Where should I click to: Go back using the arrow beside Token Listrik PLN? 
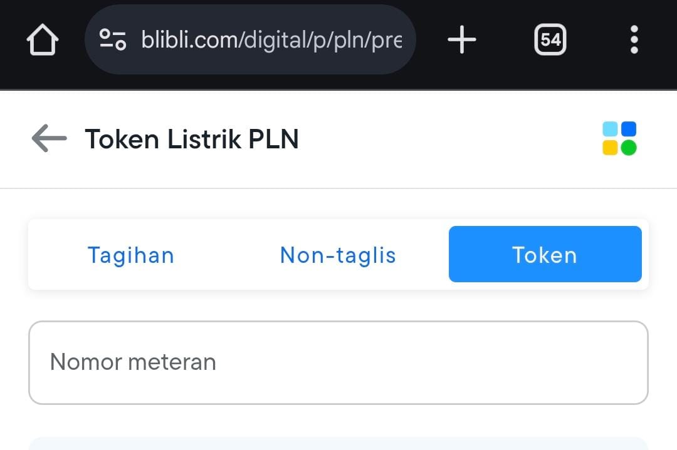pyautogui.click(x=50, y=138)
